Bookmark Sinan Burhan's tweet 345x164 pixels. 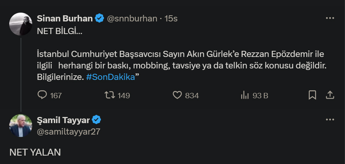312,95
